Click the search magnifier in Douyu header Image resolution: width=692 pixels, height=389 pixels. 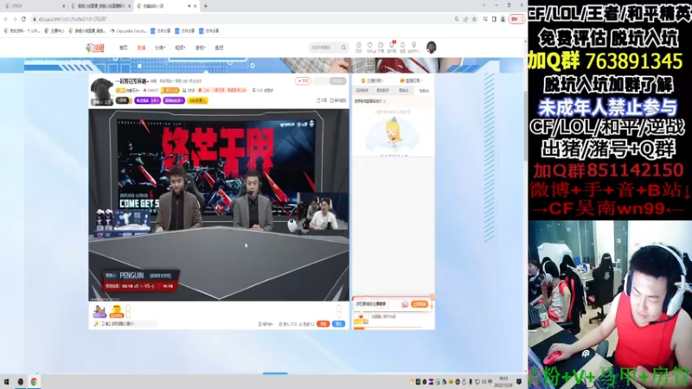343,48
